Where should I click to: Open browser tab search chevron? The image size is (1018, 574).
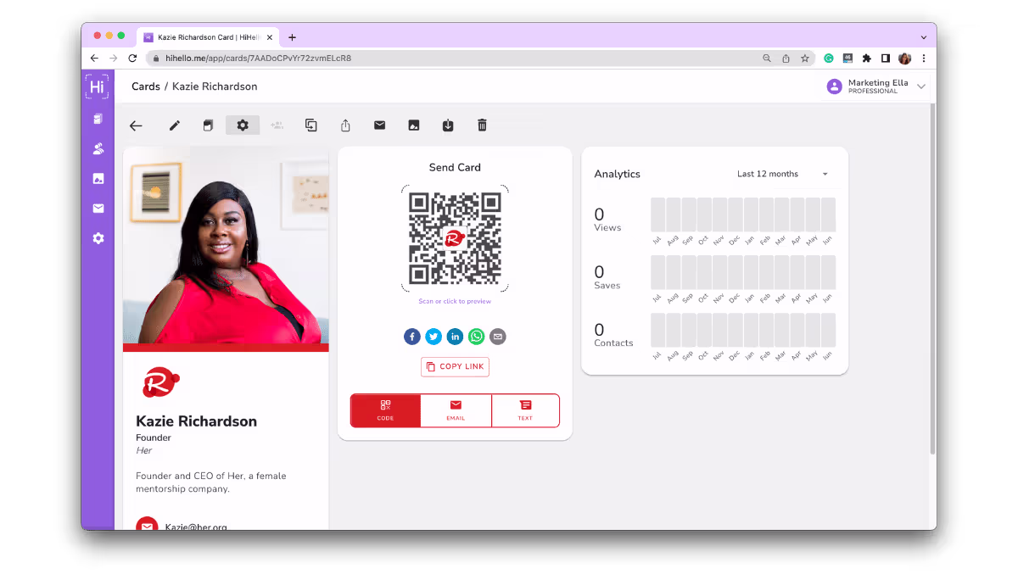tap(923, 37)
